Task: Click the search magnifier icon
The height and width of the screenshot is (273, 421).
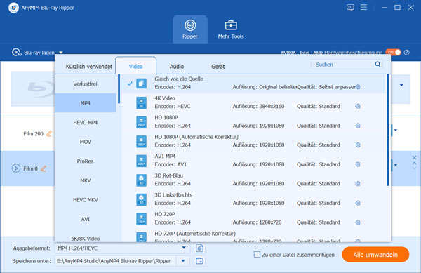Action: click(377, 65)
